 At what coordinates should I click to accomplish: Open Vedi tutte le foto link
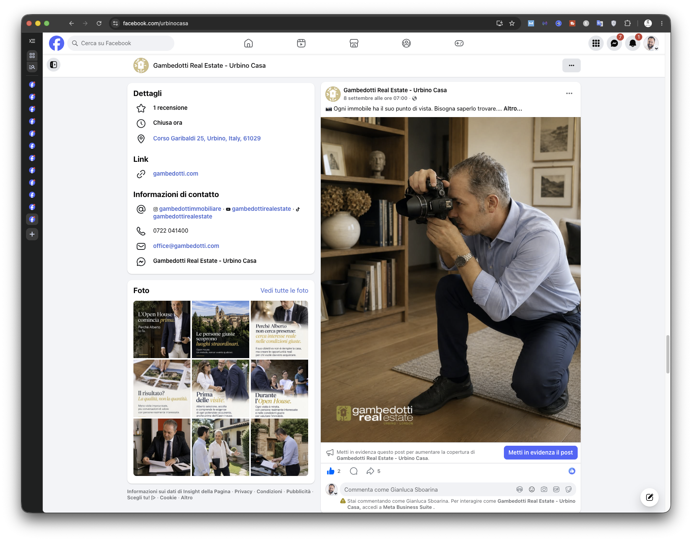pos(284,290)
